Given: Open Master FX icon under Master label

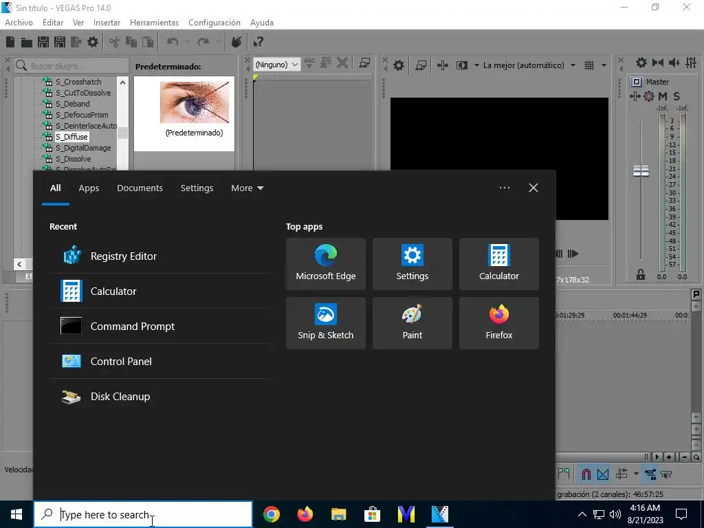Looking at the screenshot, I should (635, 96).
